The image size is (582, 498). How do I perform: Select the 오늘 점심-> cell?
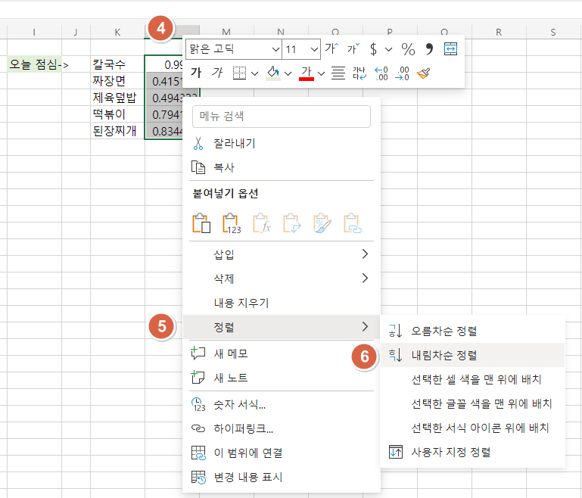coord(35,64)
